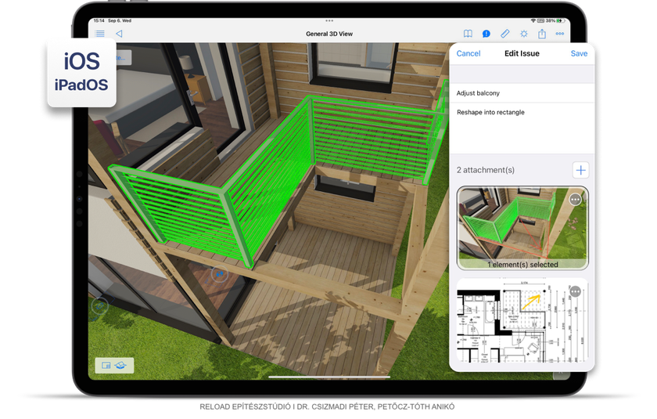Tap the footsteps walk marker on floor
The image size is (657, 419).
pyautogui.click(x=219, y=275)
